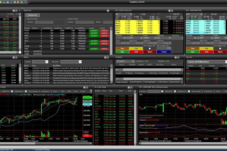
Task: Open the Short List panel settings gear
Action: (x=108, y=11)
